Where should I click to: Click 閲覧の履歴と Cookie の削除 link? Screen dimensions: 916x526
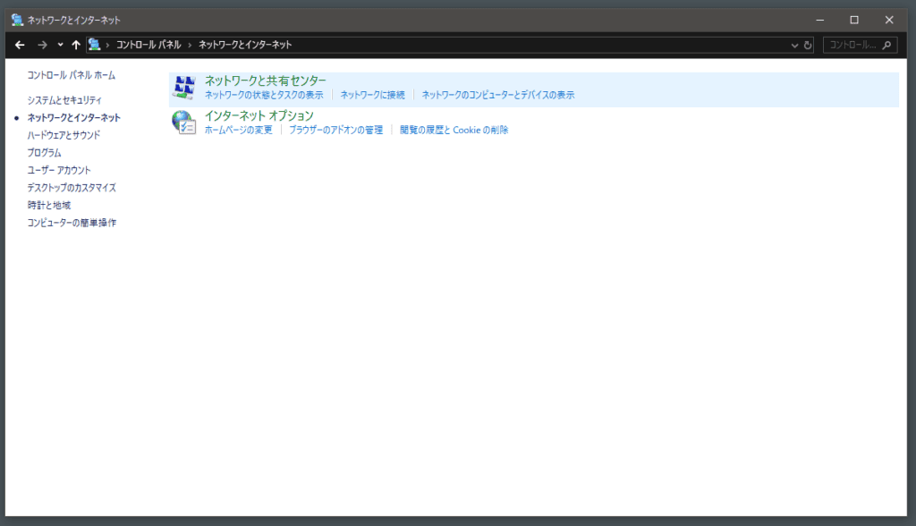(454, 130)
